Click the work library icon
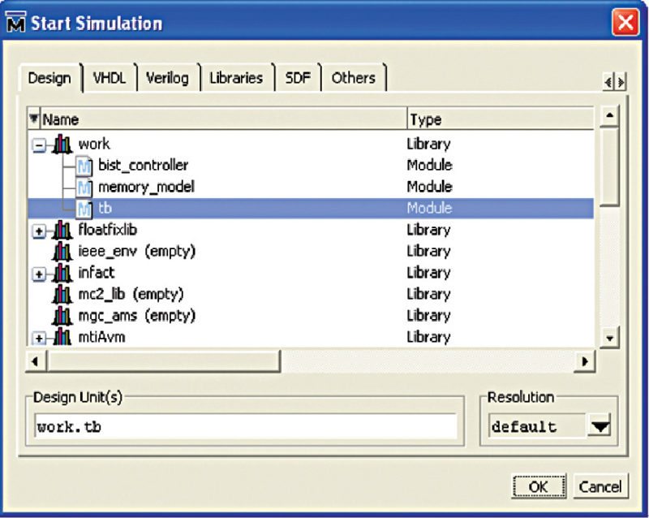This screenshot has width=649, height=518. (62, 145)
